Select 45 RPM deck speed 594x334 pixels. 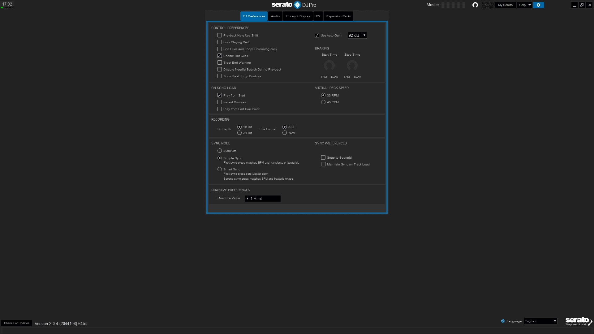[323, 102]
